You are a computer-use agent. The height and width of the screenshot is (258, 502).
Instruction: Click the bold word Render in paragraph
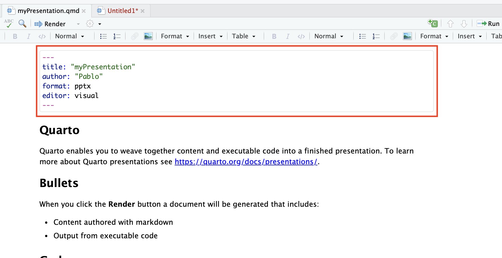[x=122, y=204]
